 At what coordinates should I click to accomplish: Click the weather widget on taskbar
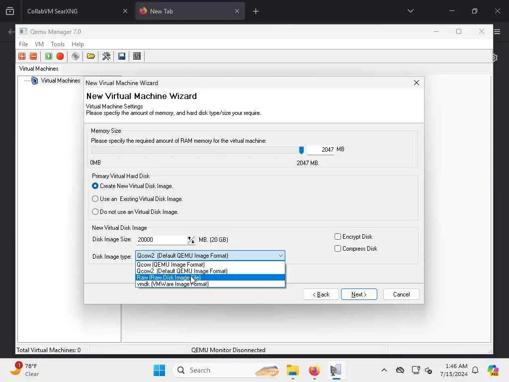(x=24, y=370)
